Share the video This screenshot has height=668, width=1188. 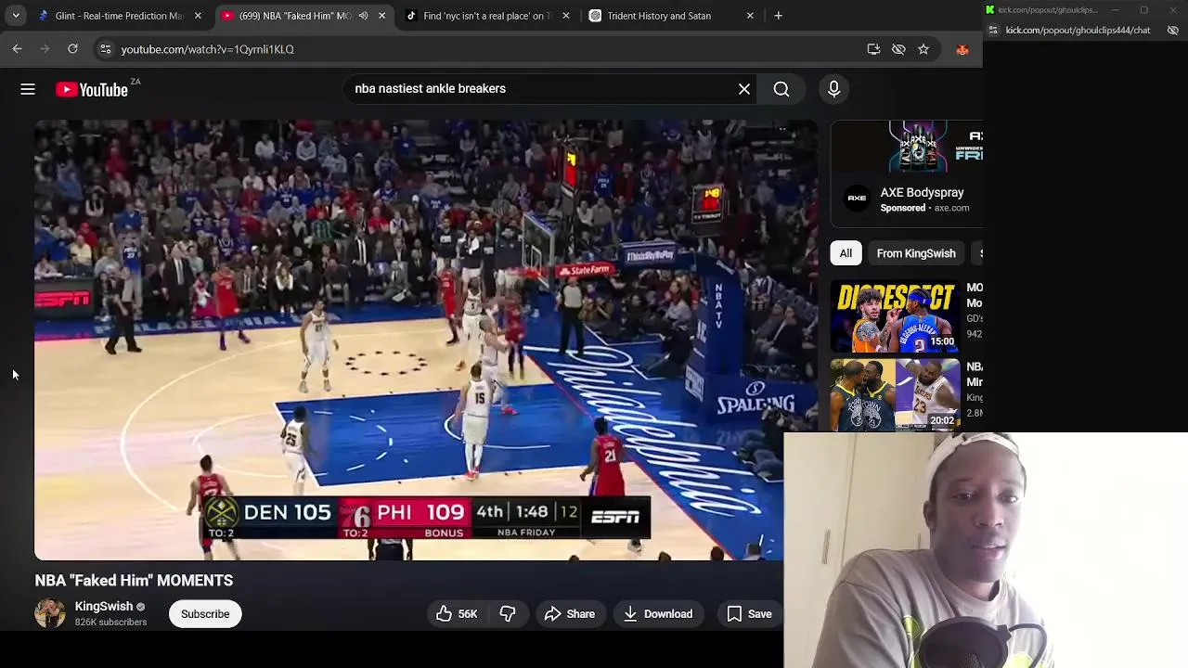(x=570, y=614)
